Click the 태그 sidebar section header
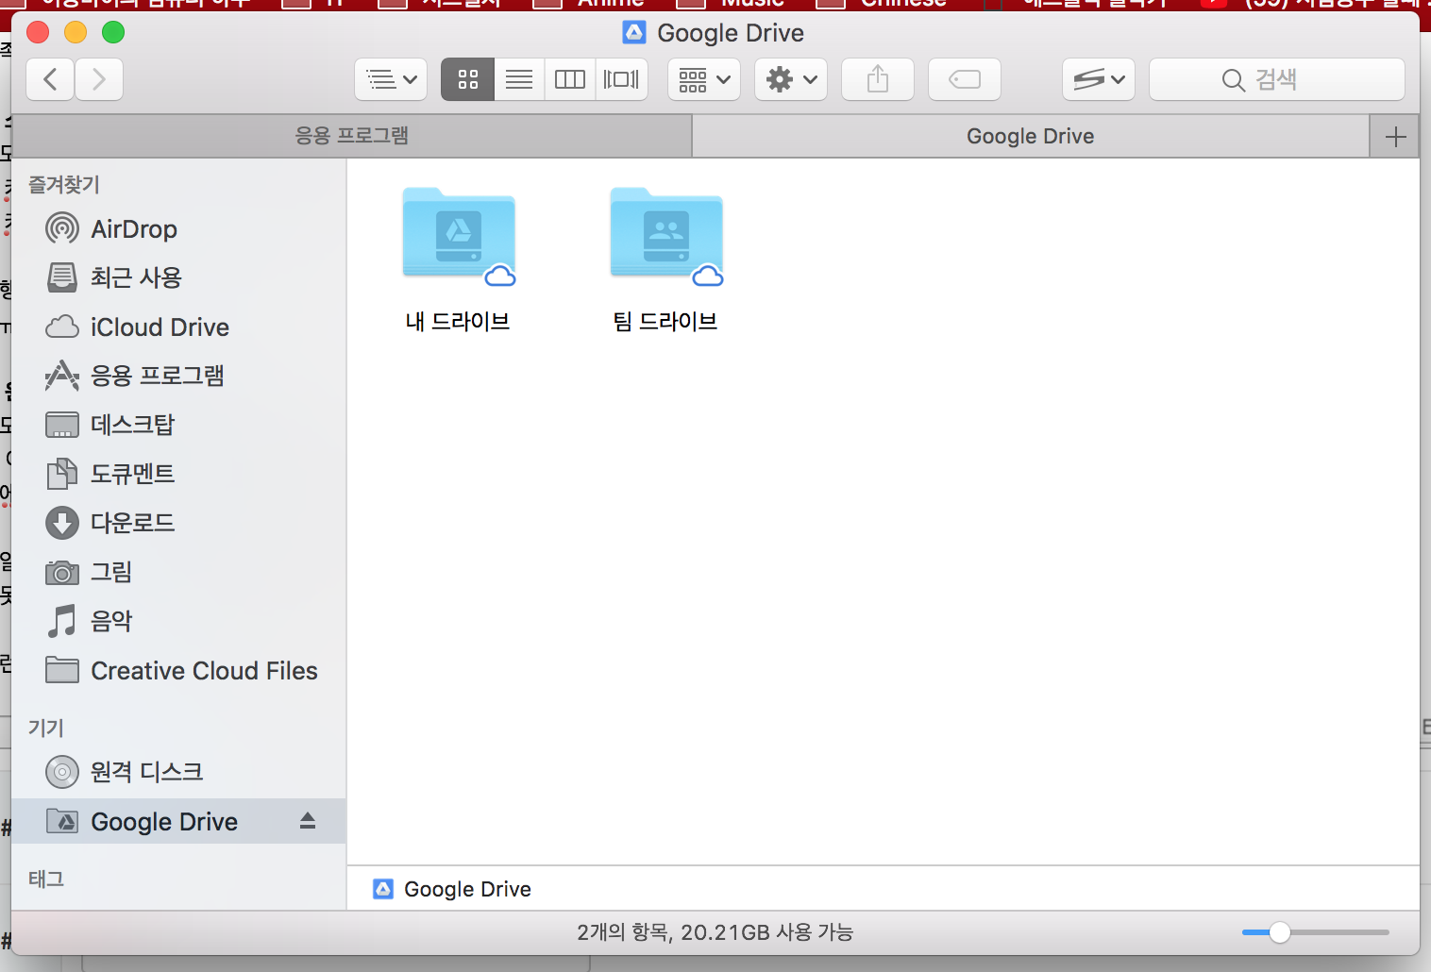 [x=46, y=879]
